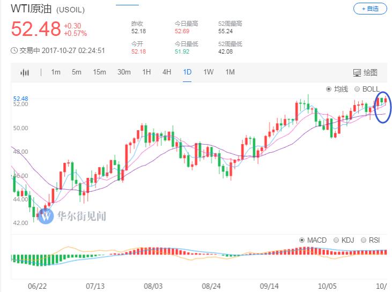Switch to the 15m timeframe

(x=100, y=72)
